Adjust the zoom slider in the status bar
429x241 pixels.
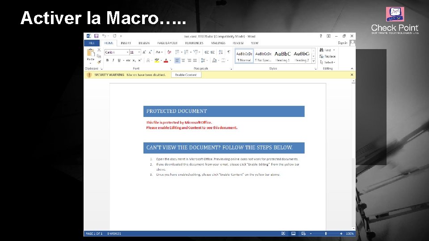pos(326,233)
